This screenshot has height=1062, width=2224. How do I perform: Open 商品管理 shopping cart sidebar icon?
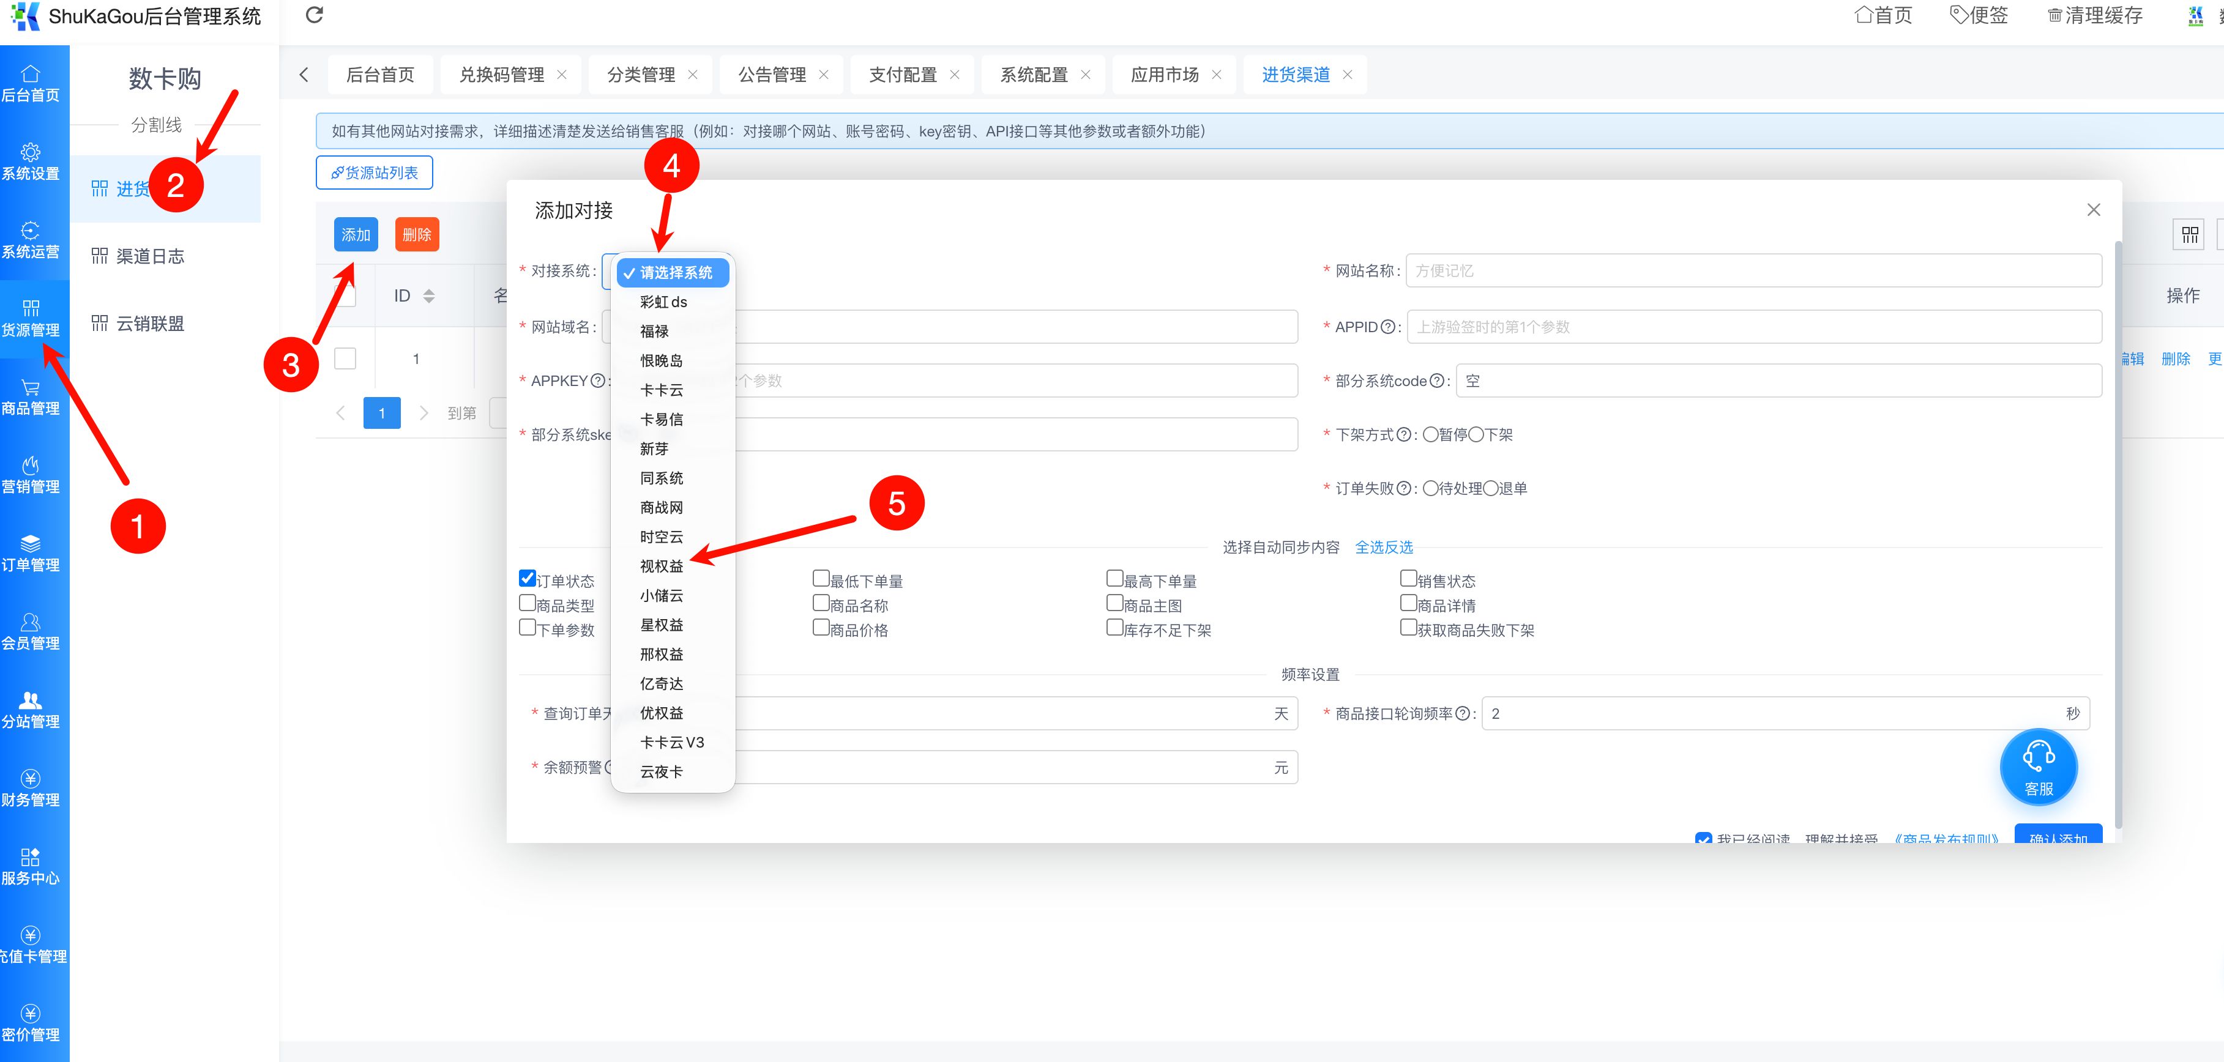30,388
